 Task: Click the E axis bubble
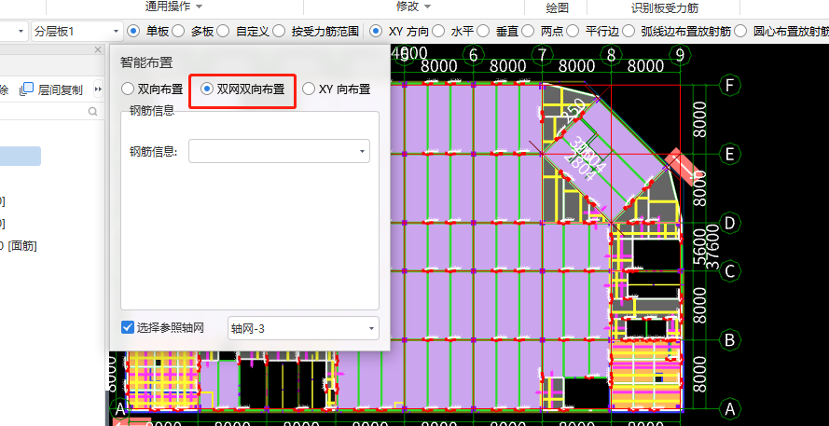coord(729,155)
